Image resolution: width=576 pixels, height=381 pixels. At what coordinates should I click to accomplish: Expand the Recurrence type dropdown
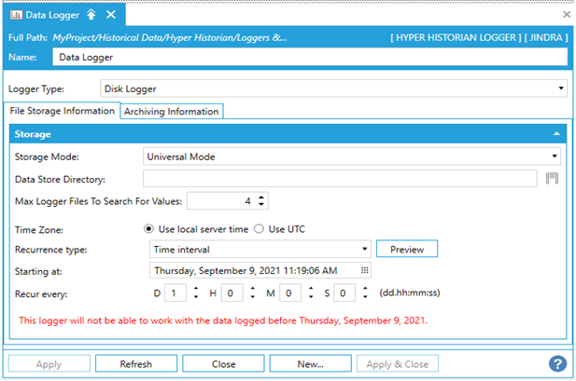[365, 250]
